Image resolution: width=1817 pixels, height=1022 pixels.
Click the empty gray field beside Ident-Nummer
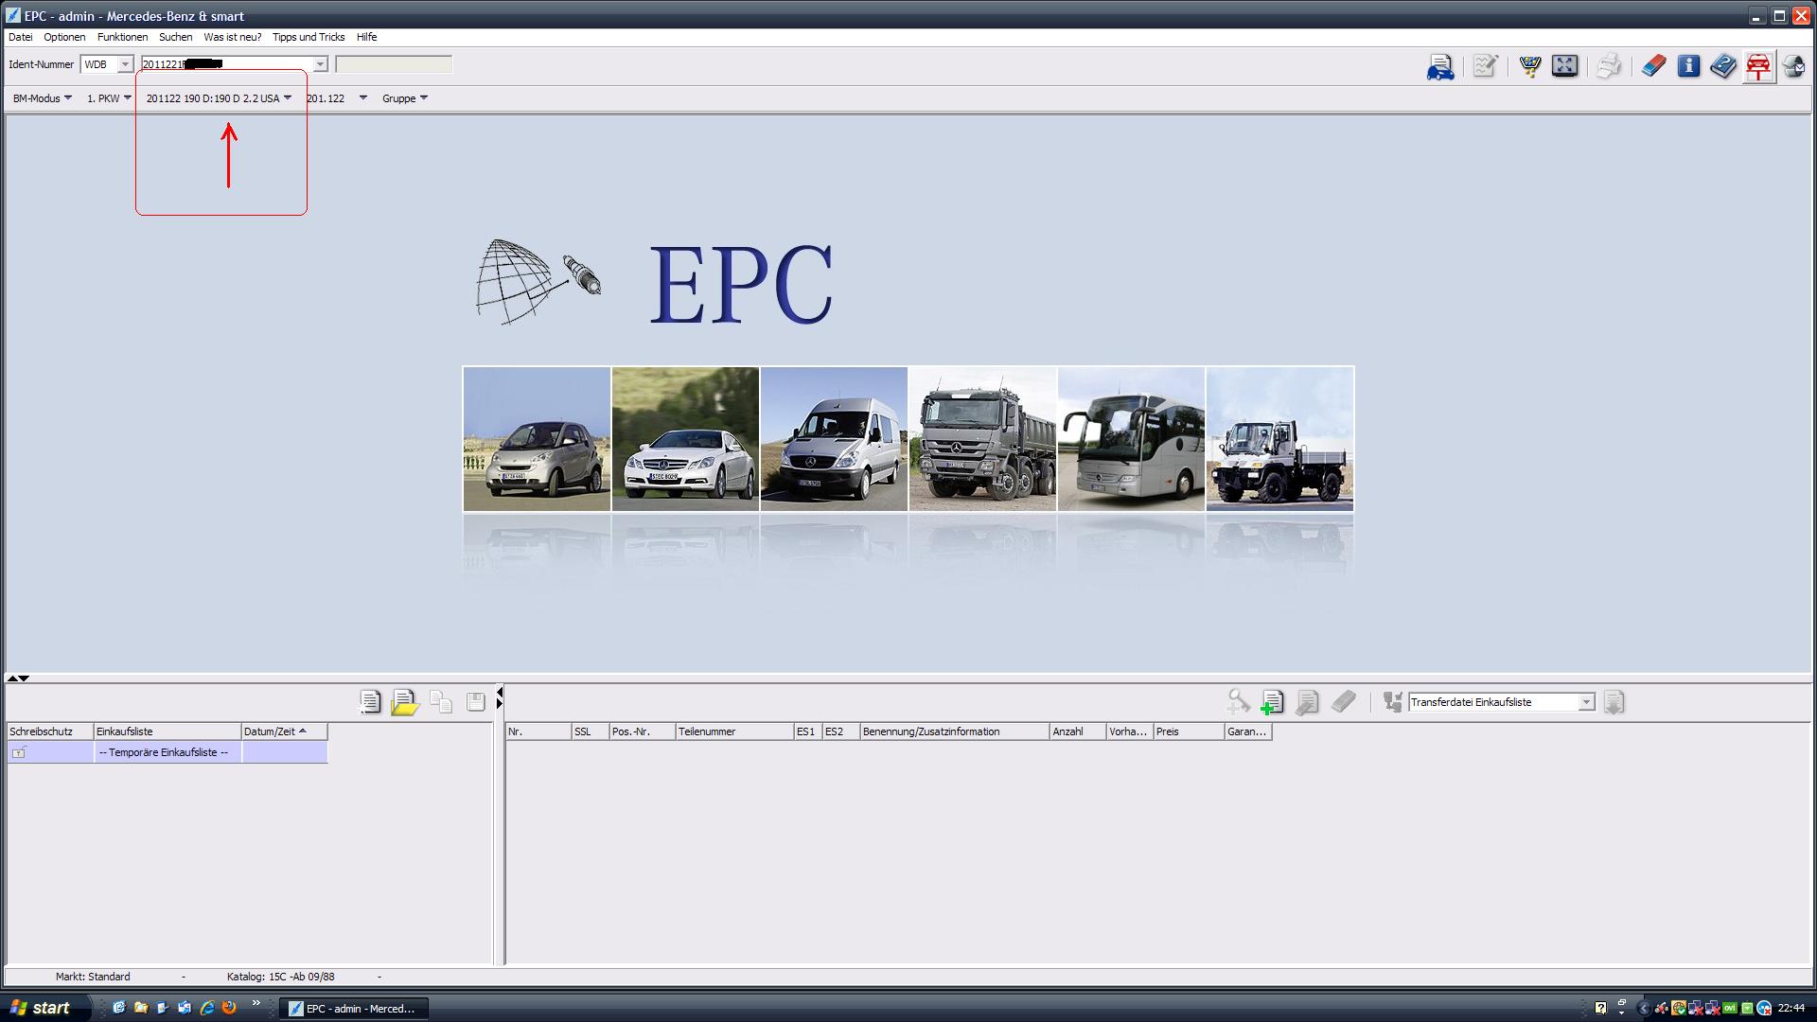(394, 64)
